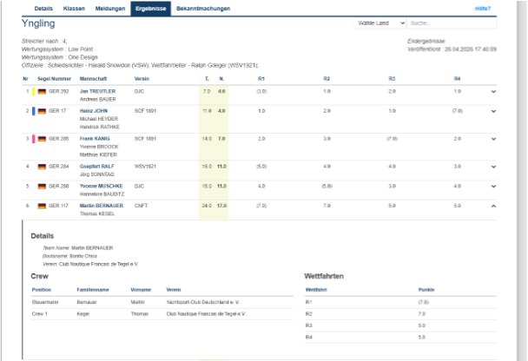This screenshot has width=528, height=361.
Task: Open the Bekanntmachungen tab
Action: click(203, 8)
